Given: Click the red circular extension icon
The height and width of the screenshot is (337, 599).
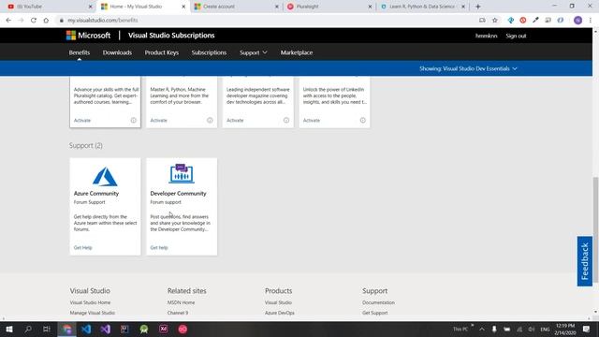Looking at the screenshot, I should (523, 21).
